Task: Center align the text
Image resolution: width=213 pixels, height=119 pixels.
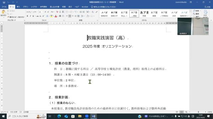Action: click(x=70, y=16)
